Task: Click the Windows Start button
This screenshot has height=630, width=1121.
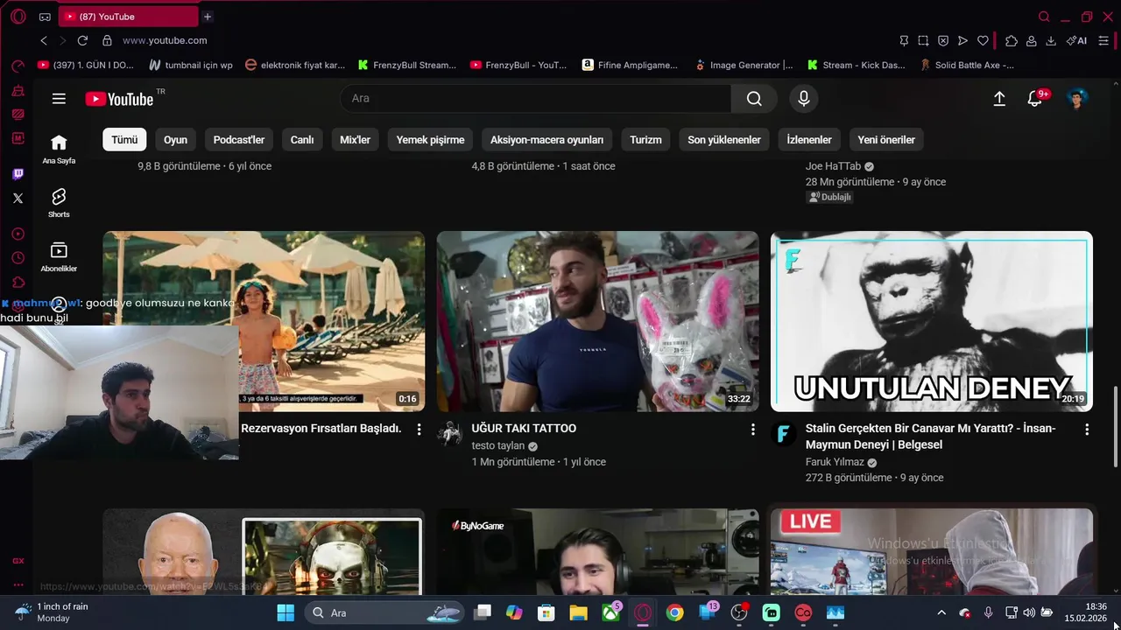Action: coord(286,612)
